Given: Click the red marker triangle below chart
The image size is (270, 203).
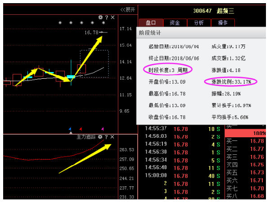Looking at the screenshot, I should [x=81, y=129].
